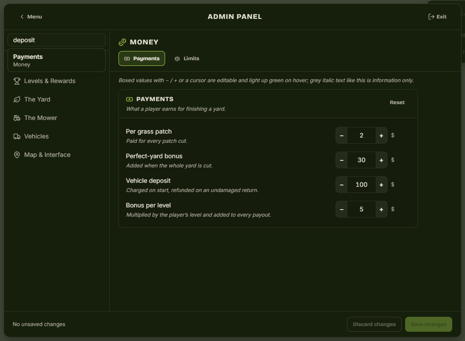Screen dimensions: 465x341
Task: Focus the search field containing deposit
Action: pos(56,40)
